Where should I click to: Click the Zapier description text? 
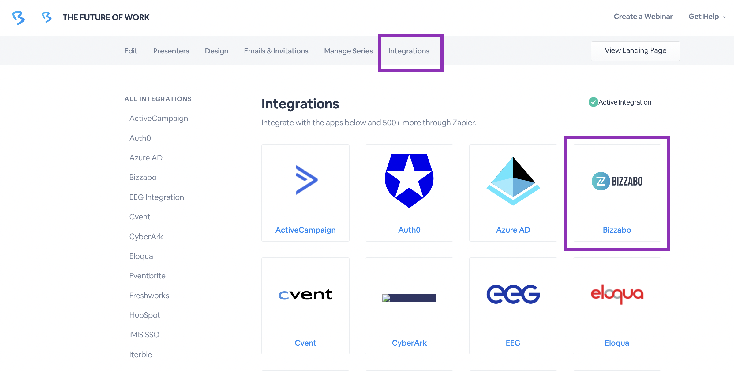369,123
